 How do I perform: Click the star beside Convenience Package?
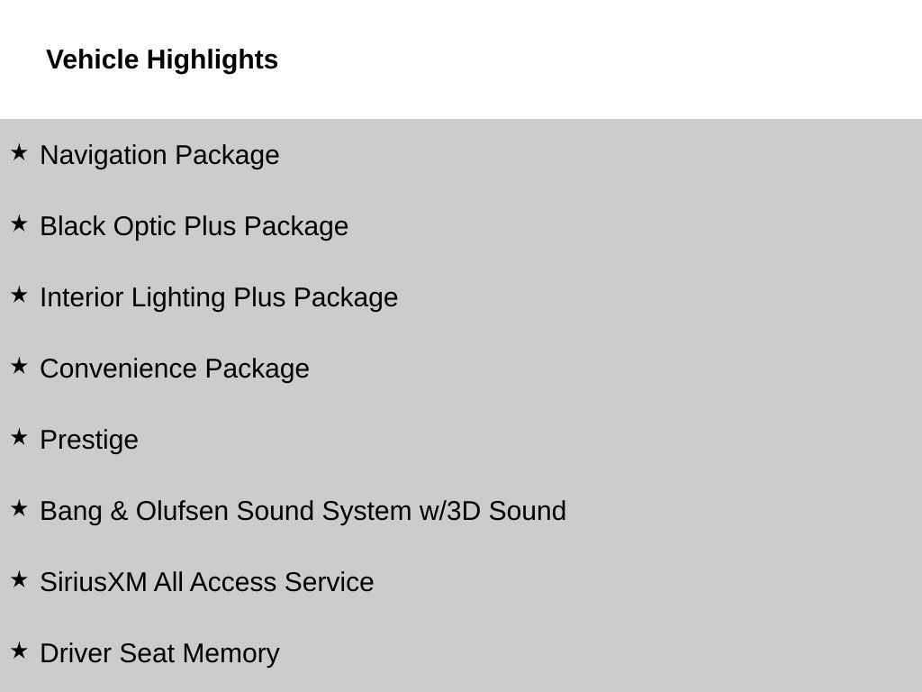coord(19,366)
